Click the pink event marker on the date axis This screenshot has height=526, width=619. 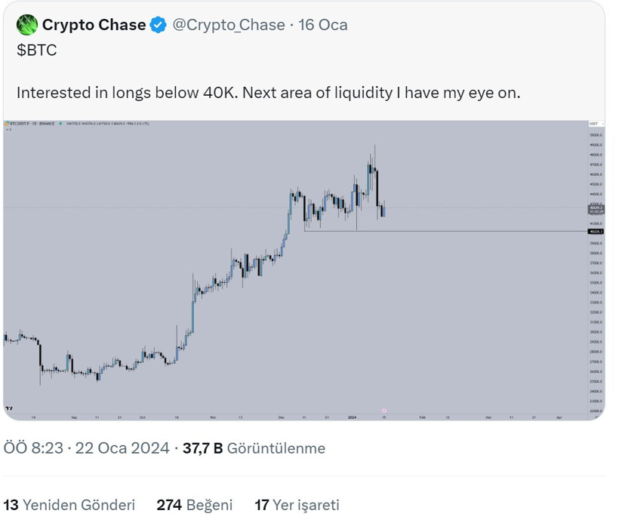383,410
